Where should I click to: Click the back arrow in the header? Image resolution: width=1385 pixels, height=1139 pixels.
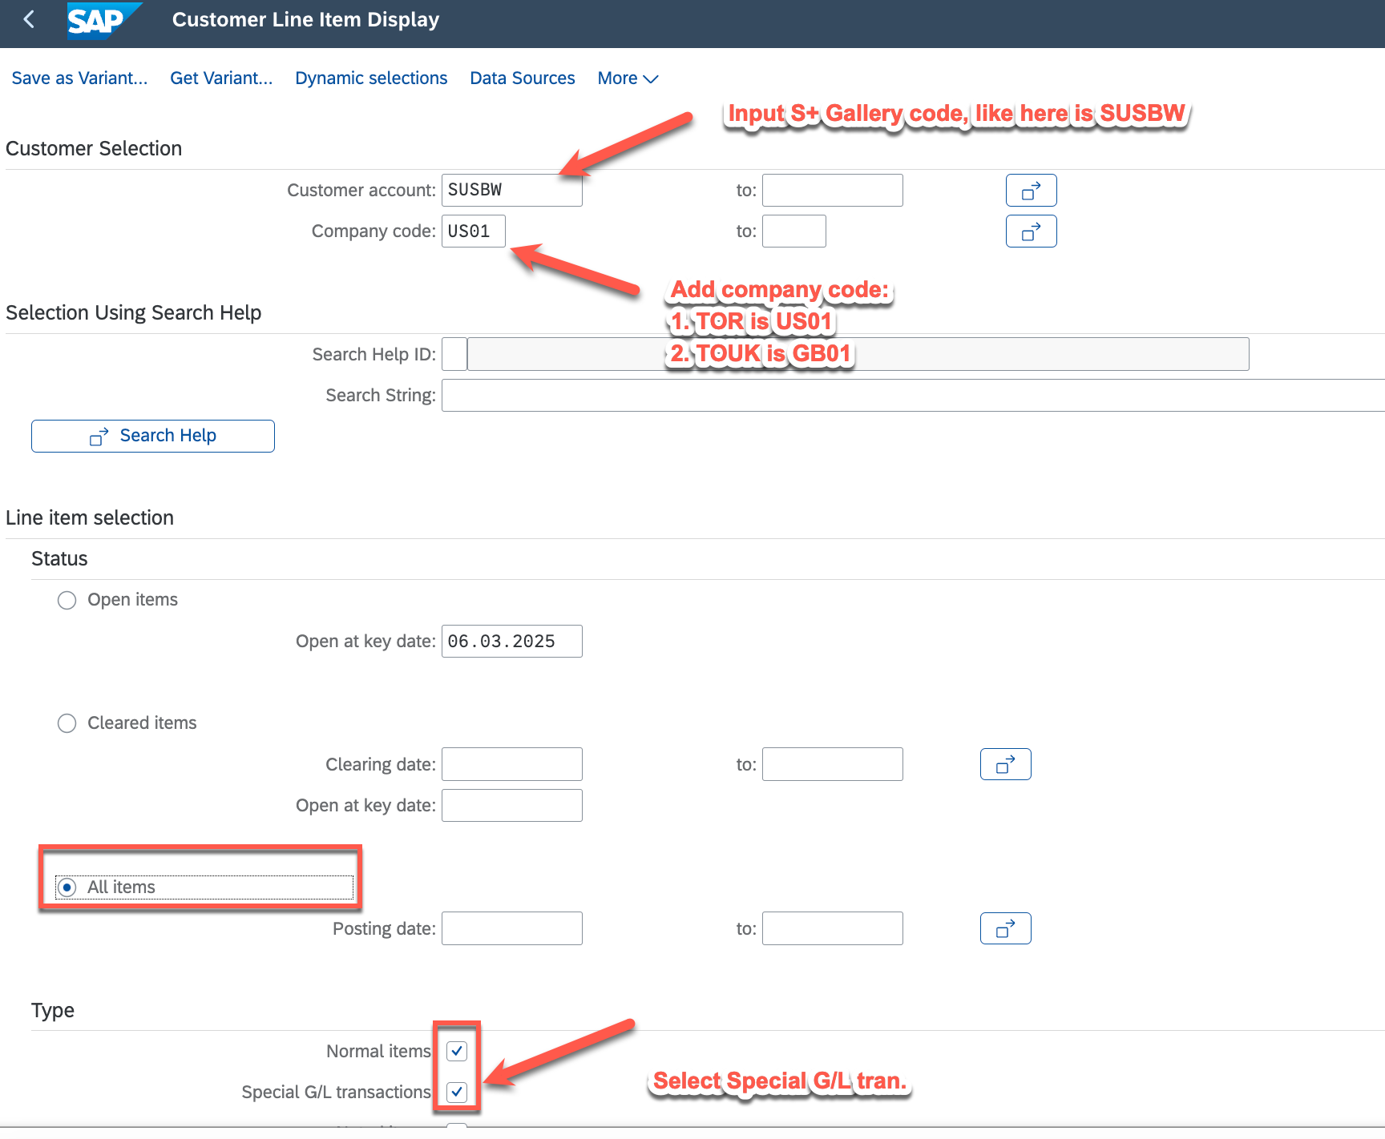29,19
